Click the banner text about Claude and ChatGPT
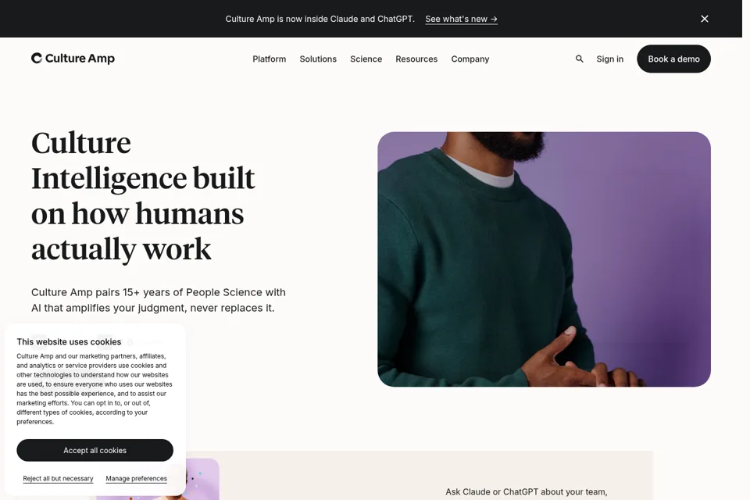 pos(320,19)
